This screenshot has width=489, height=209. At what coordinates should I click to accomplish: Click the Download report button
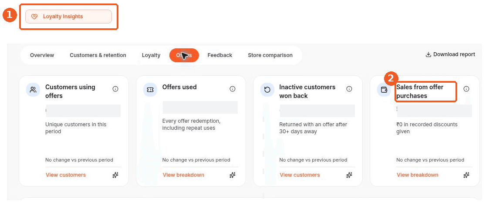tap(450, 54)
